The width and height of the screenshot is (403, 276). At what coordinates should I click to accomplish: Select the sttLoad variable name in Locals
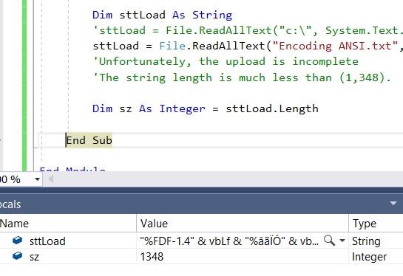click(47, 241)
